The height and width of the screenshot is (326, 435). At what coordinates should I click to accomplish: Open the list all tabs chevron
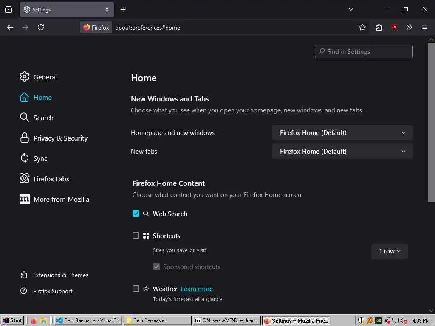[351, 9]
